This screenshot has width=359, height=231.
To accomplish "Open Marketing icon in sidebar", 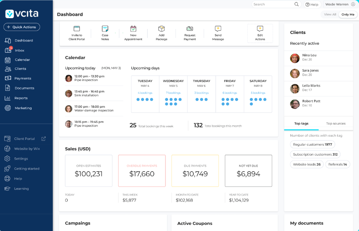I will click(8, 108).
